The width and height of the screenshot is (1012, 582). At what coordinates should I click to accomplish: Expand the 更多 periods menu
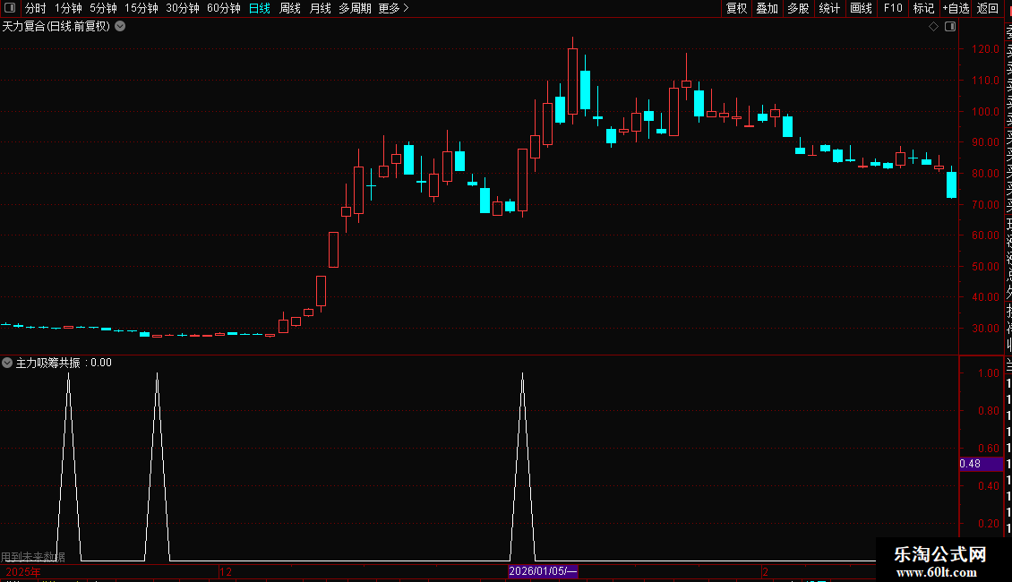394,8
